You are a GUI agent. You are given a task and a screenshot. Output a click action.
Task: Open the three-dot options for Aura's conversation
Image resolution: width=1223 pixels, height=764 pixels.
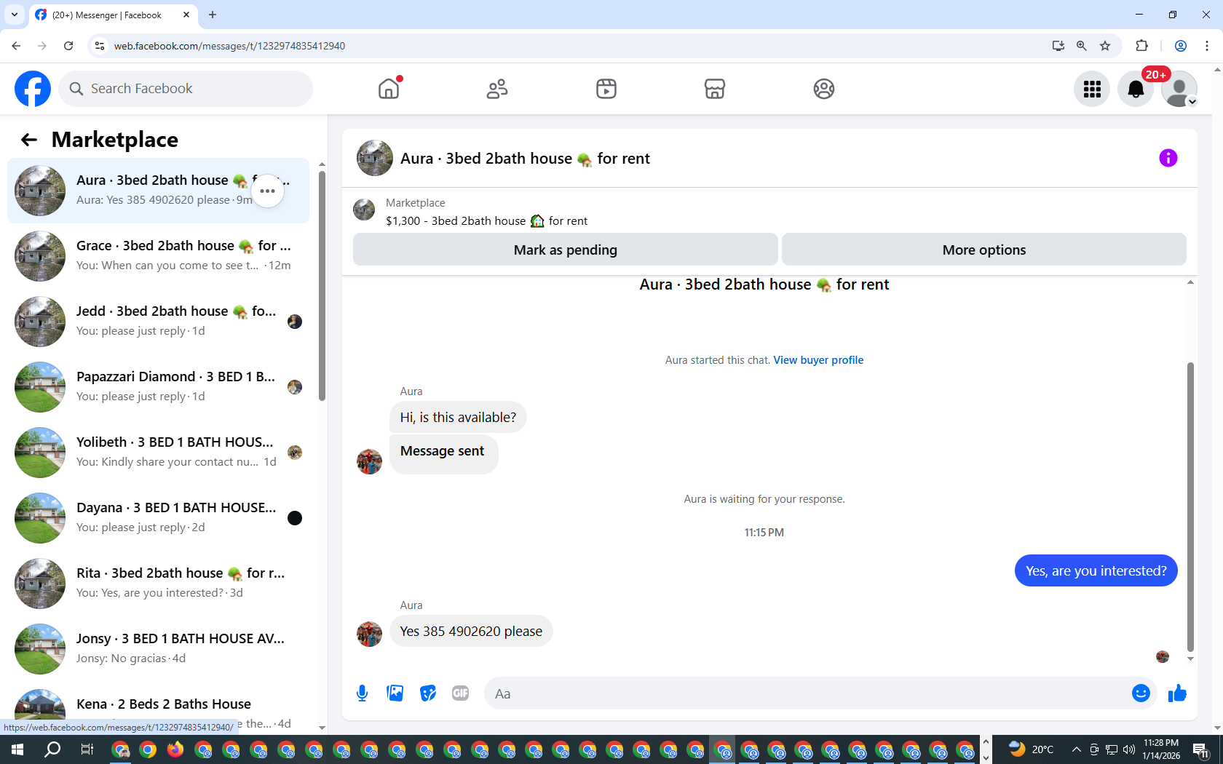pos(268,191)
